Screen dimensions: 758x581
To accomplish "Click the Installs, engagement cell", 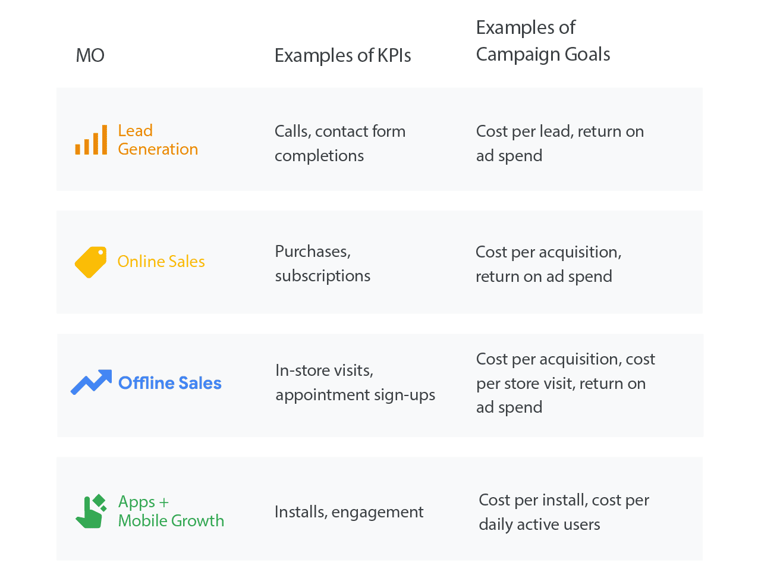I will tap(349, 512).
